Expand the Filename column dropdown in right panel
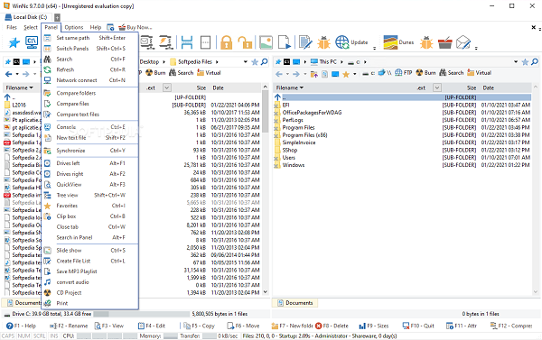This screenshot has width=542, height=340. (302, 87)
